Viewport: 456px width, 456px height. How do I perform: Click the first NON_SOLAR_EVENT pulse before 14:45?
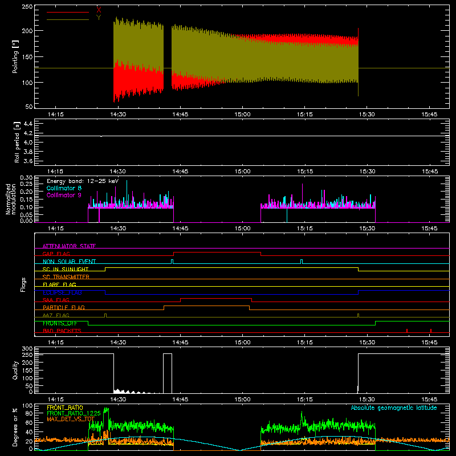(172, 262)
